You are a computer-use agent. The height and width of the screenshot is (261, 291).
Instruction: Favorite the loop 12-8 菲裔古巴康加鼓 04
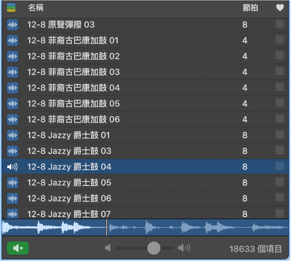point(280,87)
